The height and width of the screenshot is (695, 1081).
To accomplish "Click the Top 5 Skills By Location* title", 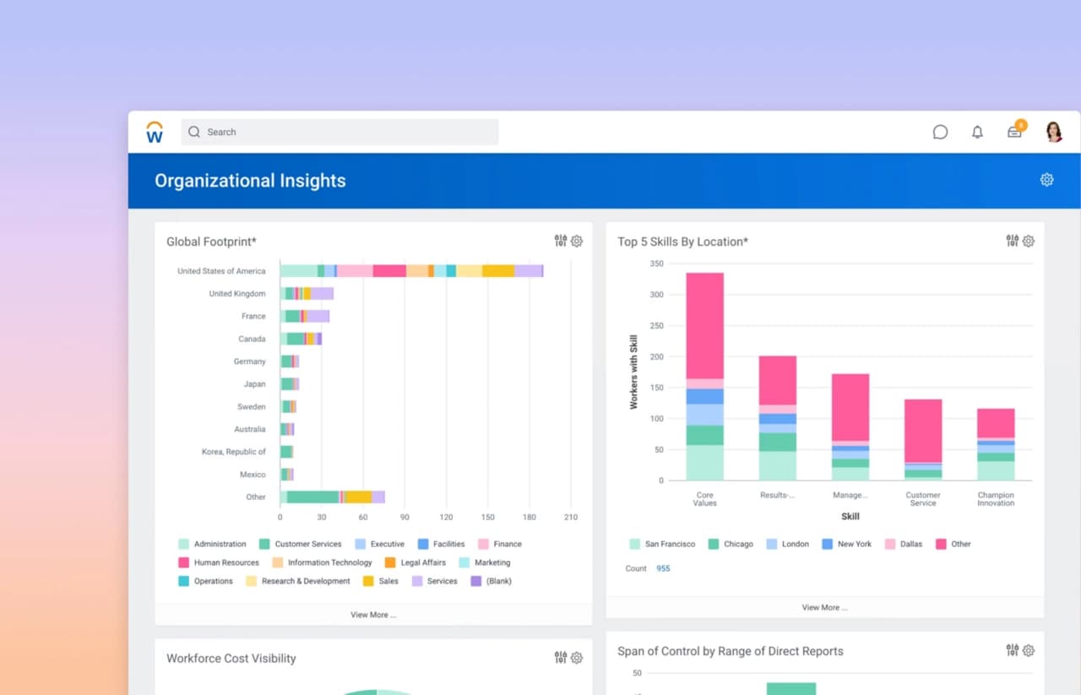I will point(682,242).
